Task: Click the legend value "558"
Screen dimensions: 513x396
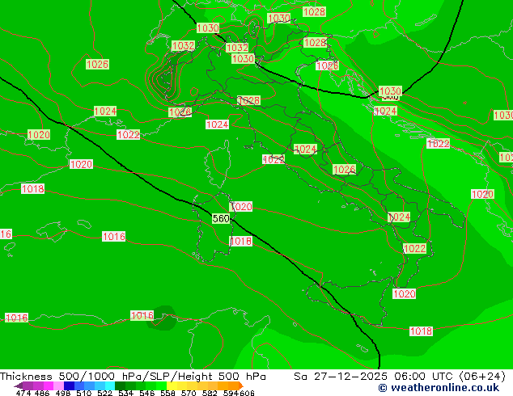Action: pyautogui.click(x=167, y=393)
